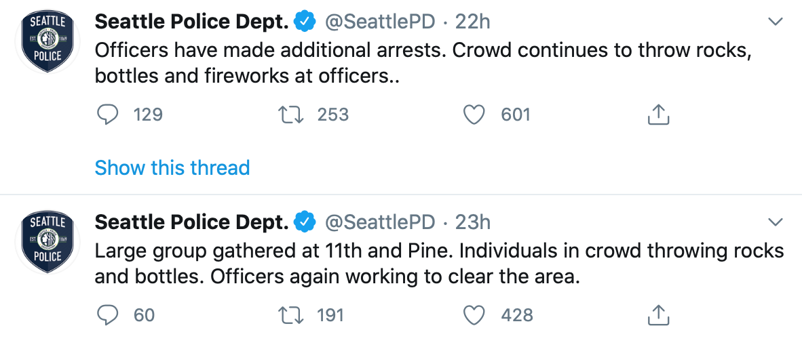Like the tweet about additional arrests
The height and width of the screenshot is (347, 802).
click(474, 115)
